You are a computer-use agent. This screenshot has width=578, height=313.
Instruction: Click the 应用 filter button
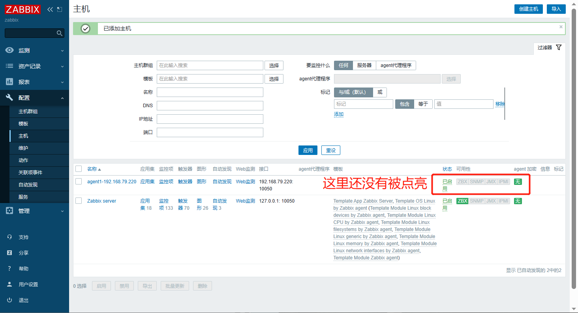308,150
